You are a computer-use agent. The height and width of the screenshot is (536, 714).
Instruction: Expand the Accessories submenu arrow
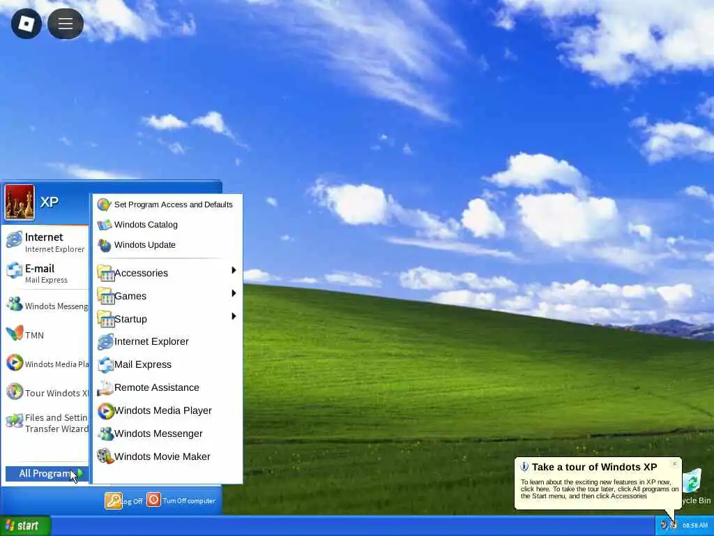point(234,270)
